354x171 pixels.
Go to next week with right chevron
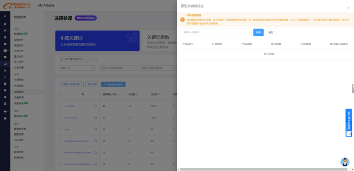coord(96,59)
